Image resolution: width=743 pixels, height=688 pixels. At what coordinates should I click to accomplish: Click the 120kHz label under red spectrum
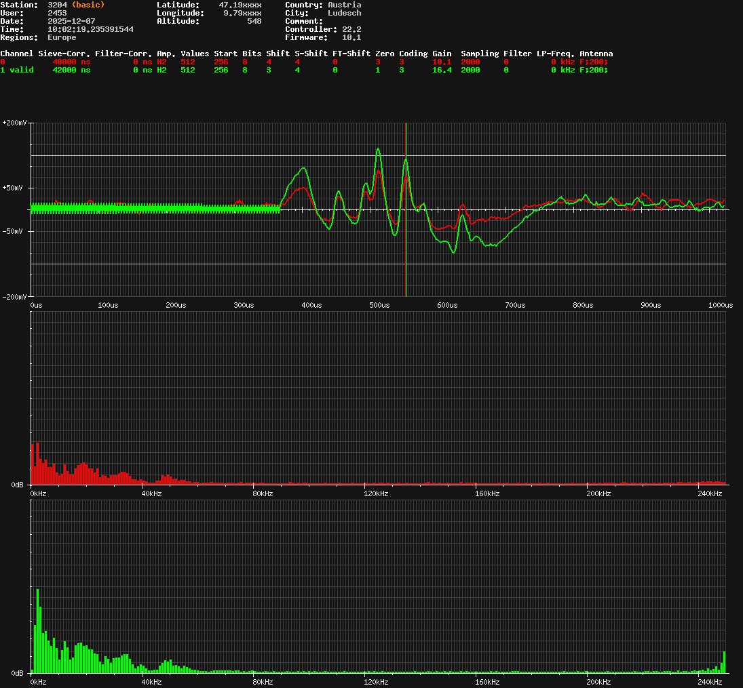(375, 494)
